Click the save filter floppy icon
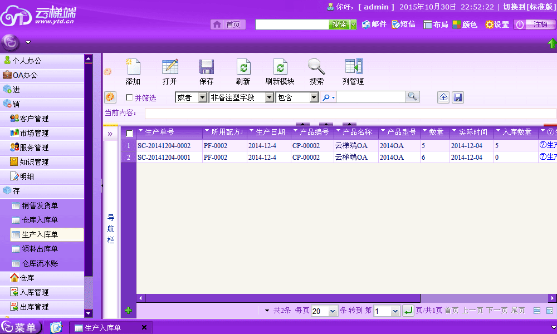Image resolution: width=557 pixels, height=334 pixels. pyautogui.click(x=458, y=97)
